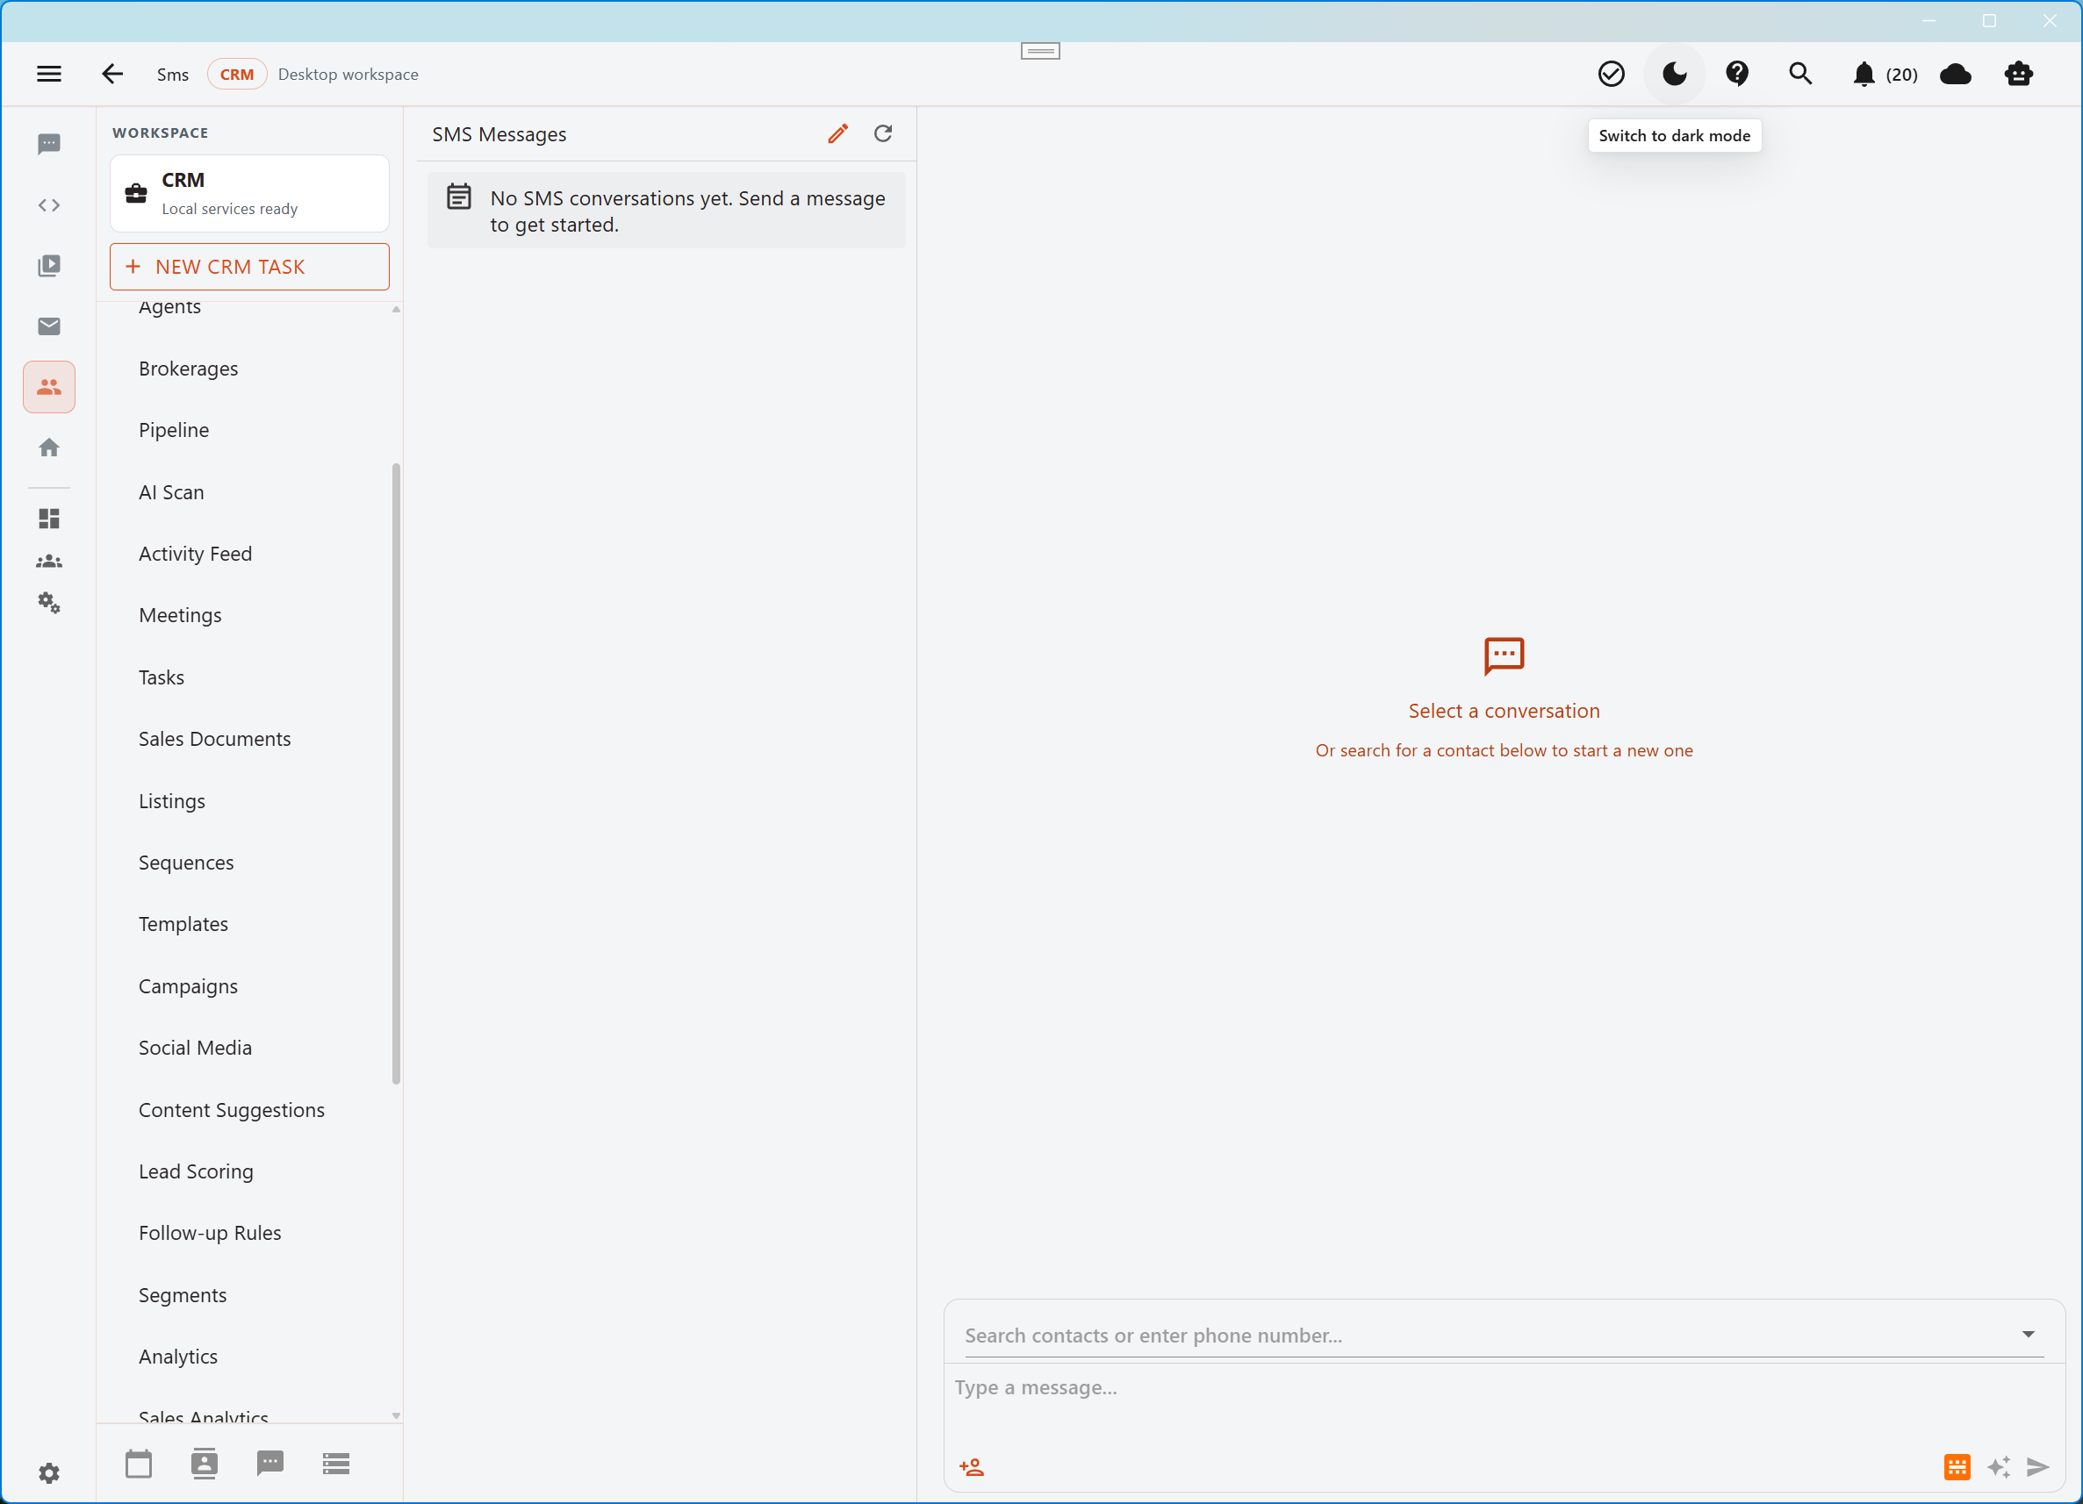
Task: Open contacts icon in bottom bar
Action: point(204,1464)
